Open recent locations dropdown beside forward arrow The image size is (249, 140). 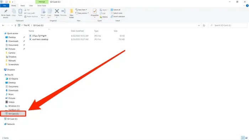point(12,25)
